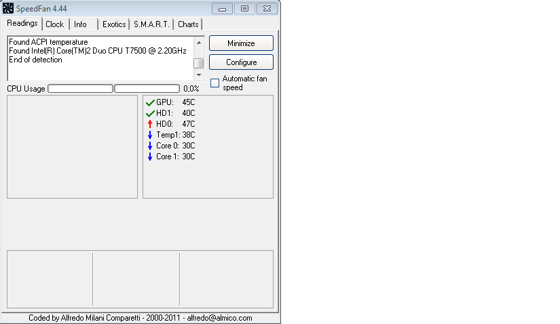The width and height of the screenshot is (560, 324).
Task: Click the CPU Usage label
Action: tap(26, 89)
